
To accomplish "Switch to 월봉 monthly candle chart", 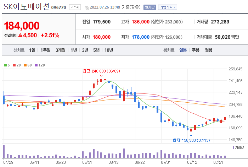I will [x=208, y=50].
